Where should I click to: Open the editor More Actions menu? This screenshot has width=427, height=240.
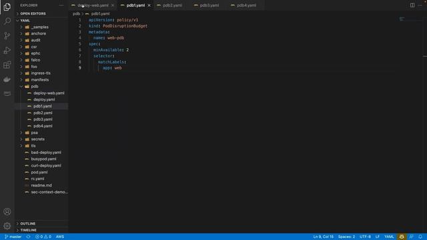tap(420, 5)
